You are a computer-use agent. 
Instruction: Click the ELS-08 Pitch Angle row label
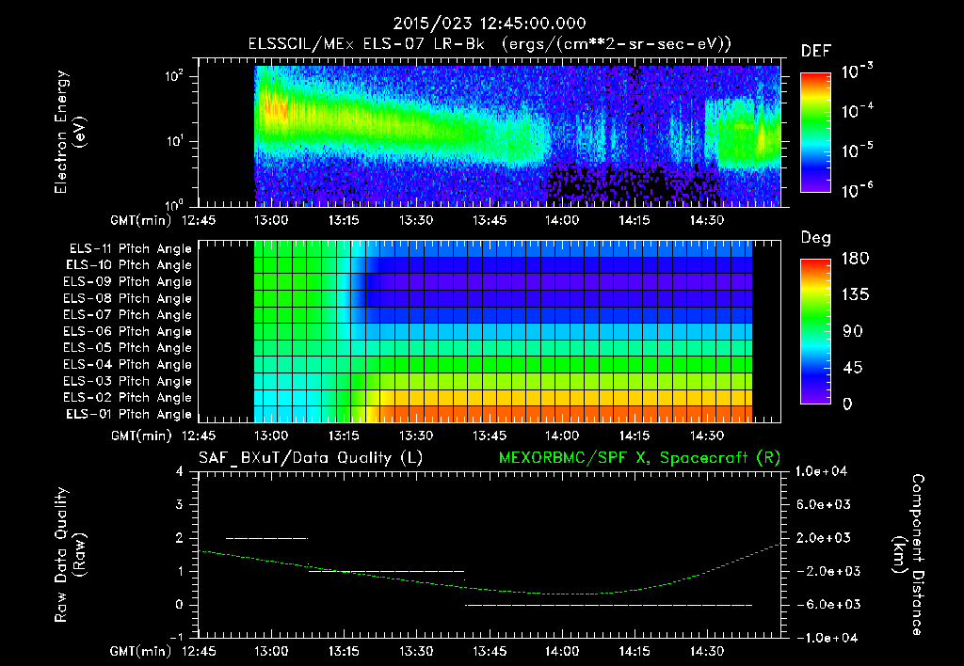point(128,298)
